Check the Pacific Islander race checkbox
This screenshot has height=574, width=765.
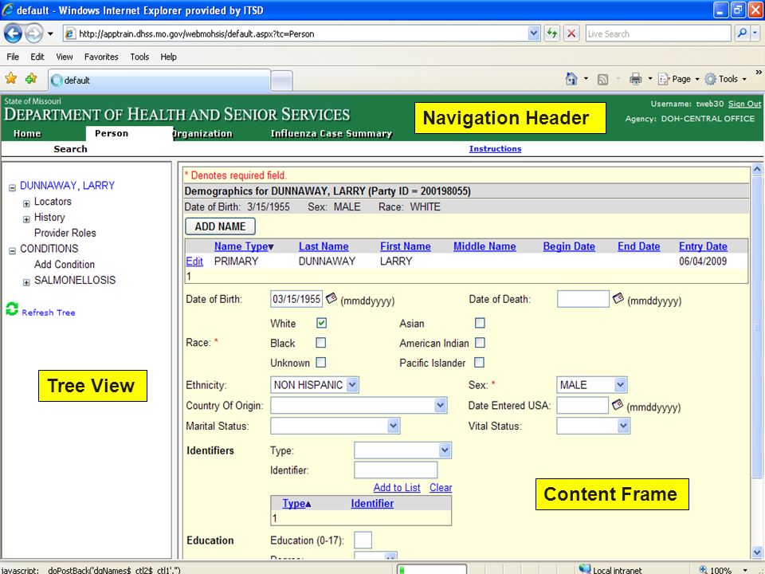pos(480,363)
